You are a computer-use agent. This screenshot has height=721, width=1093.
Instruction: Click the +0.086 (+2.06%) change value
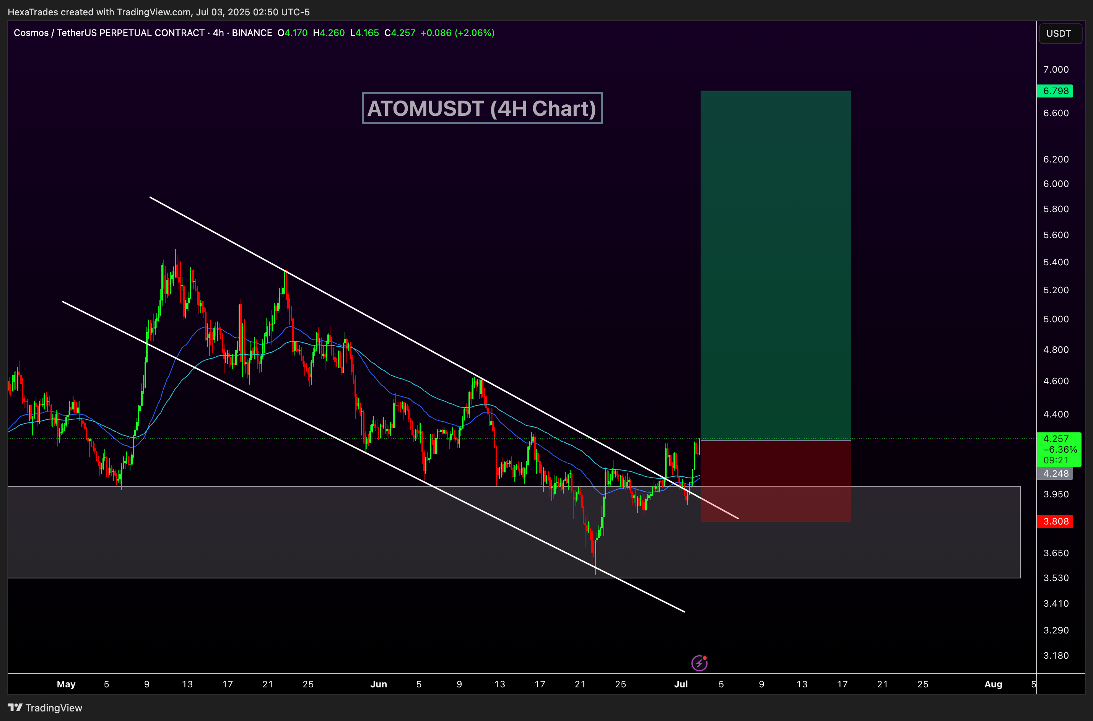tap(458, 32)
